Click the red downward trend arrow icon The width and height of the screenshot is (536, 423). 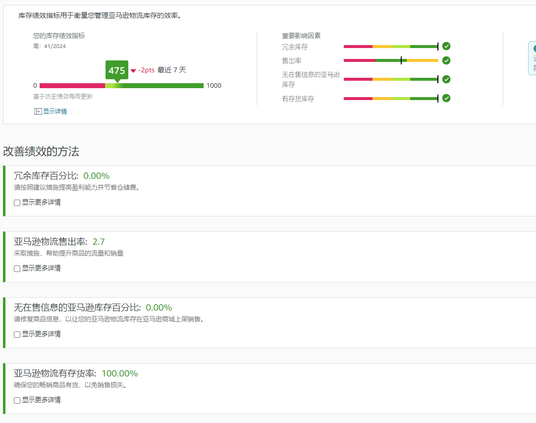point(133,71)
